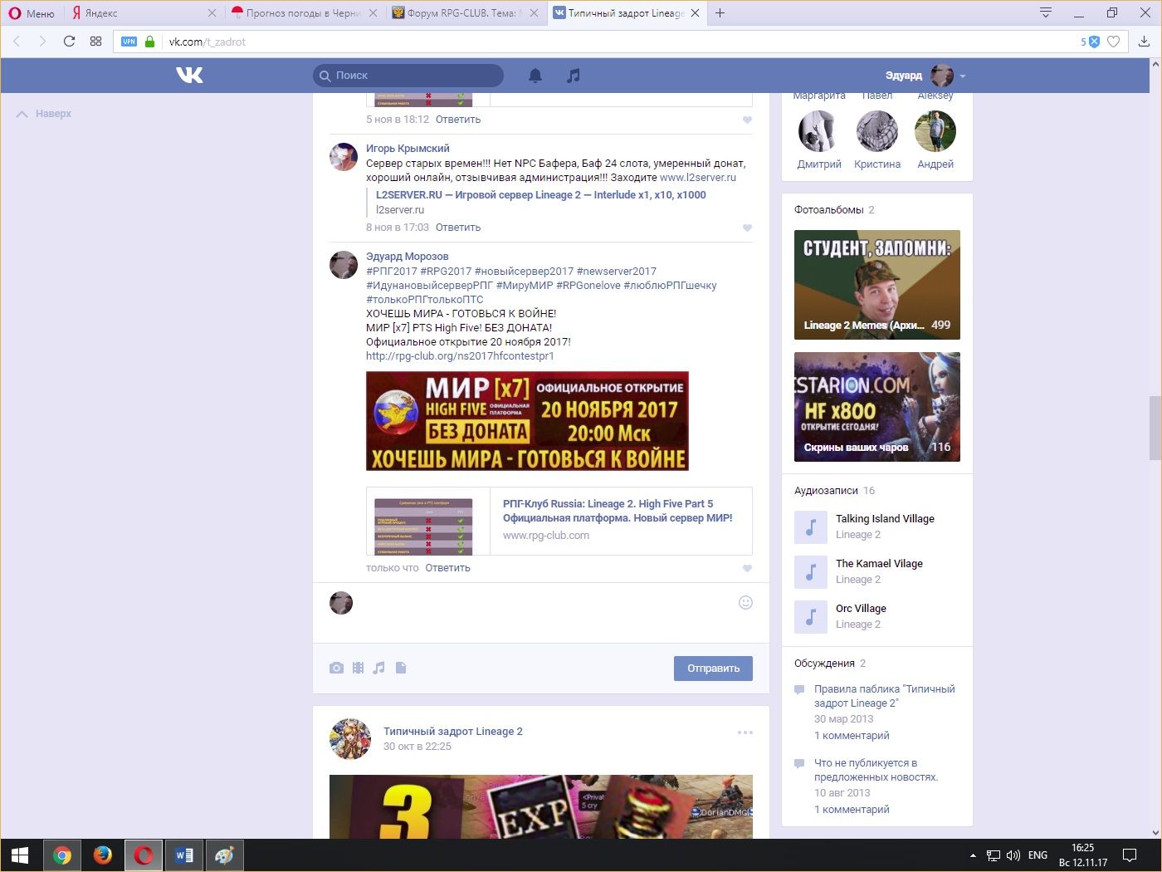
Task: Click Ответить under Игорь Крымский's comment
Action: click(x=458, y=228)
